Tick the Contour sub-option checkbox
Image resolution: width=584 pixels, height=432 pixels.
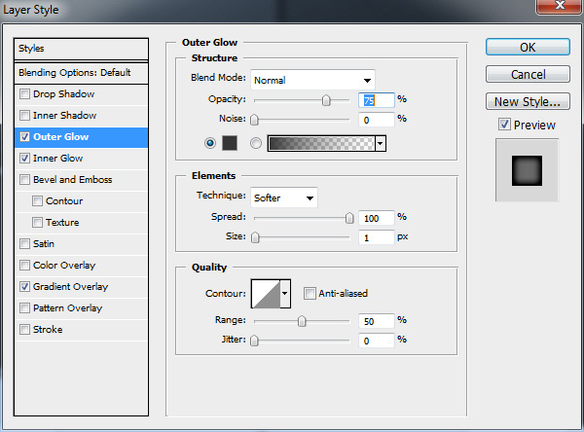(37, 201)
